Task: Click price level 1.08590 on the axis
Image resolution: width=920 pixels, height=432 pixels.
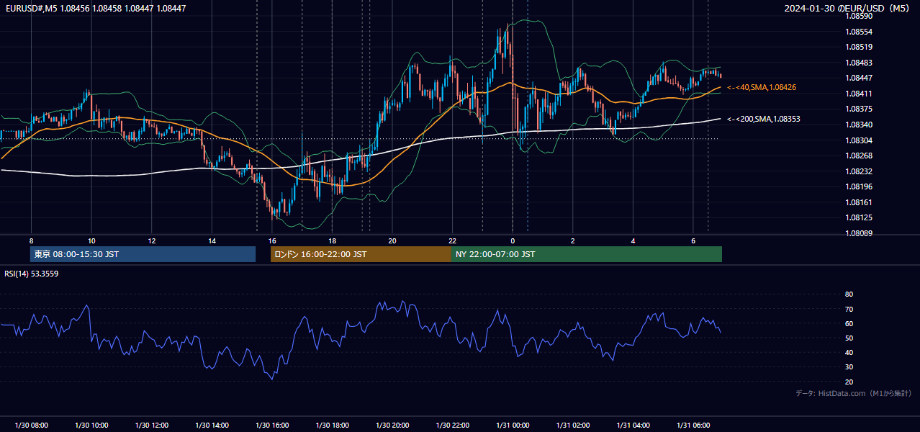Action: coord(859,16)
